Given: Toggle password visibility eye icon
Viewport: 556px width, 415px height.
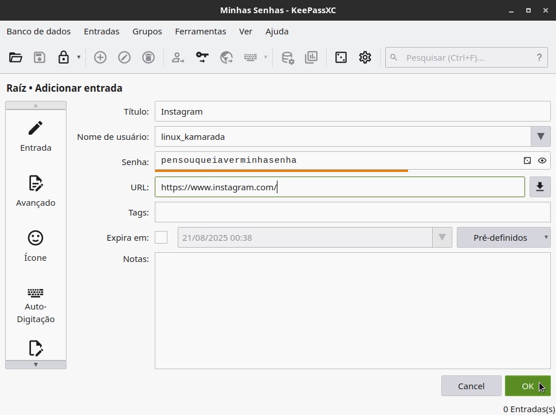Looking at the screenshot, I should [542, 160].
